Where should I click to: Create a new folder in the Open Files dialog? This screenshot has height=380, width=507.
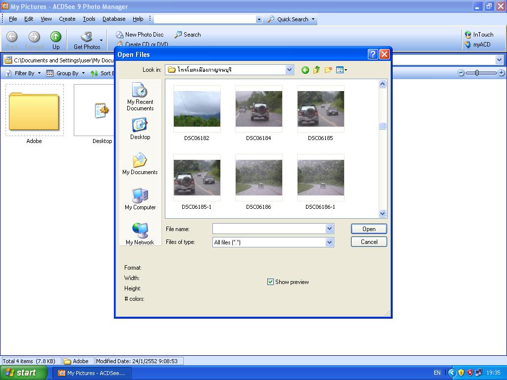328,70
